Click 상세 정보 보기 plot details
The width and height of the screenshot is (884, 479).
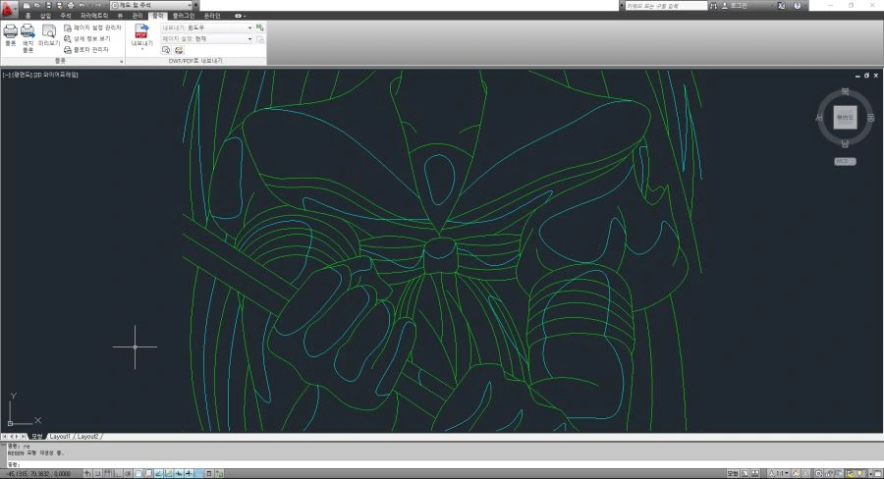coord(87,39)
